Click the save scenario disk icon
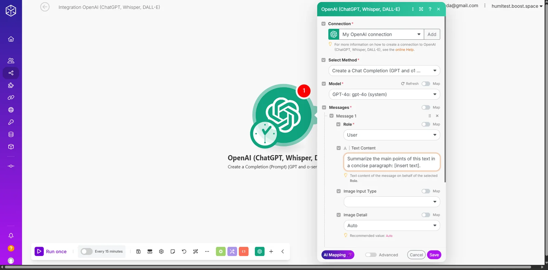Image resolution: width=548 pixels, height=270 pixels. coord(138,252)
